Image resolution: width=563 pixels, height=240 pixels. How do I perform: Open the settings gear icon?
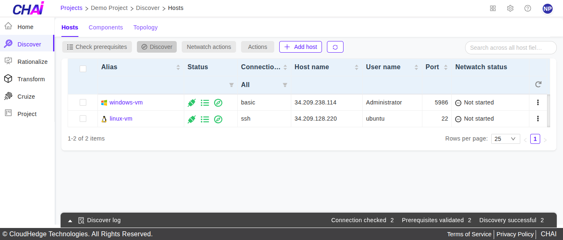tap(510, 8)
